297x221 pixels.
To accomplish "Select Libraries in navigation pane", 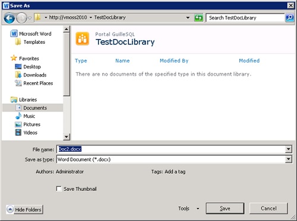I will click(x=28, y=100).
